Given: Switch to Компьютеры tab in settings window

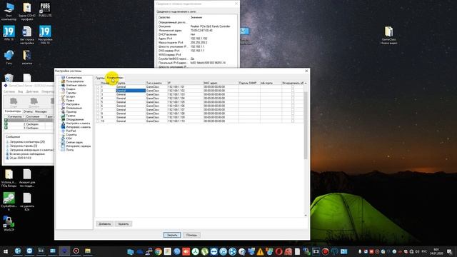Looking at the screenshot, I should (115, 78).
